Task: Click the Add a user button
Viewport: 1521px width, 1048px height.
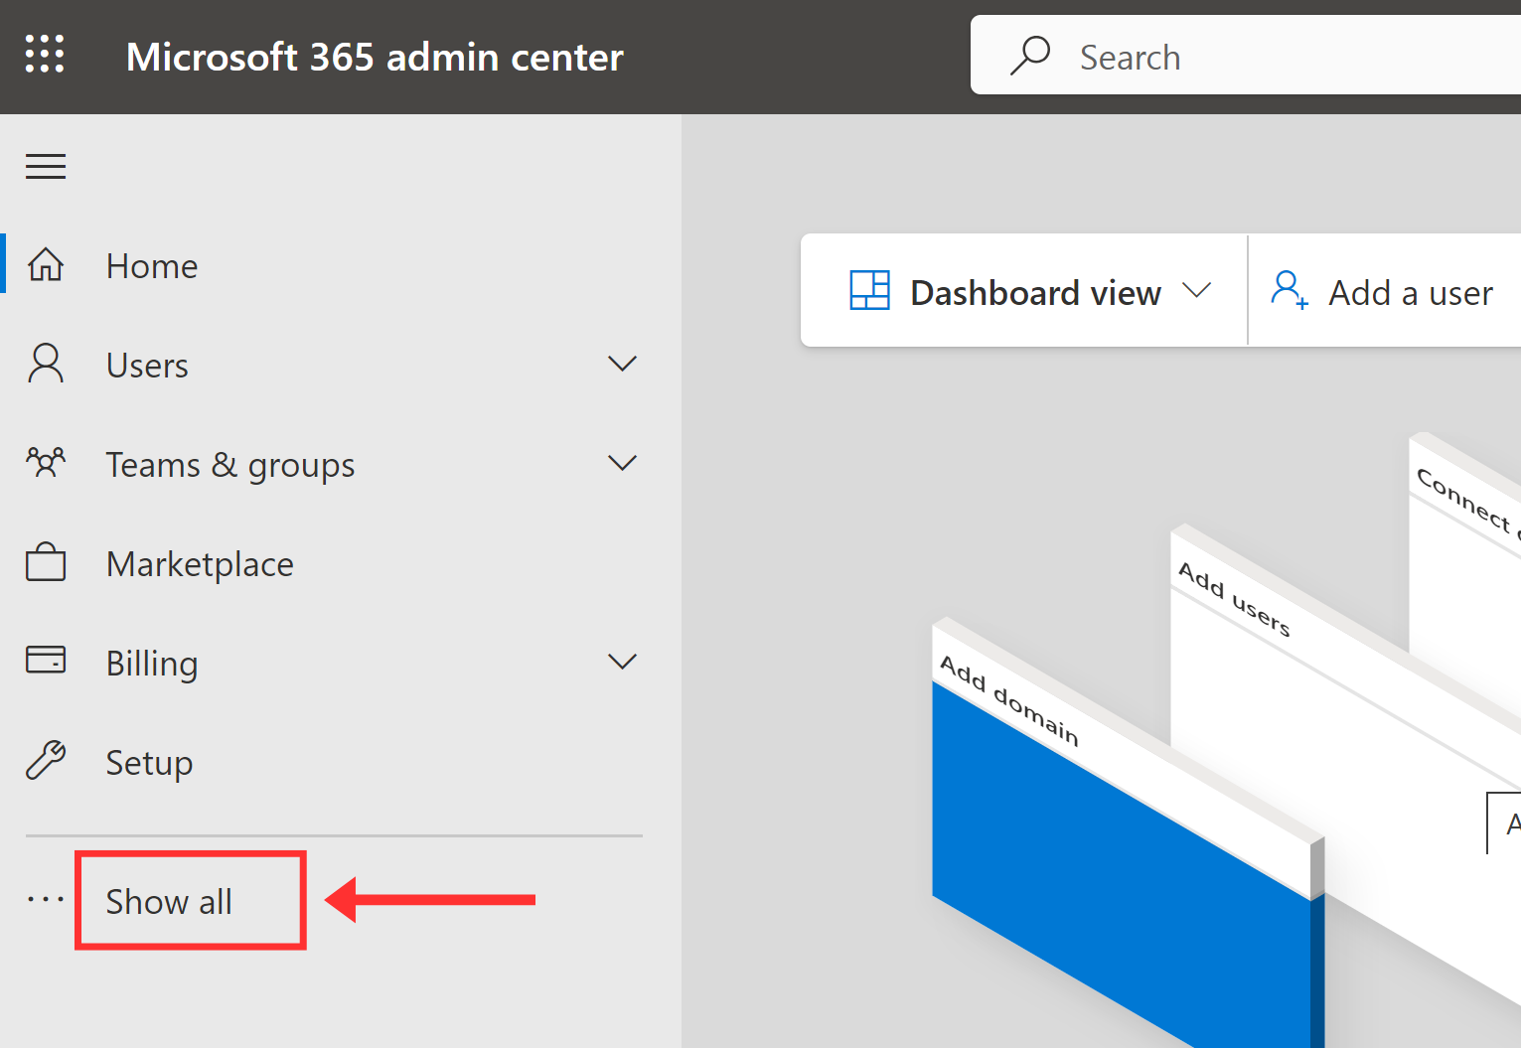Action: (1383, 291)
